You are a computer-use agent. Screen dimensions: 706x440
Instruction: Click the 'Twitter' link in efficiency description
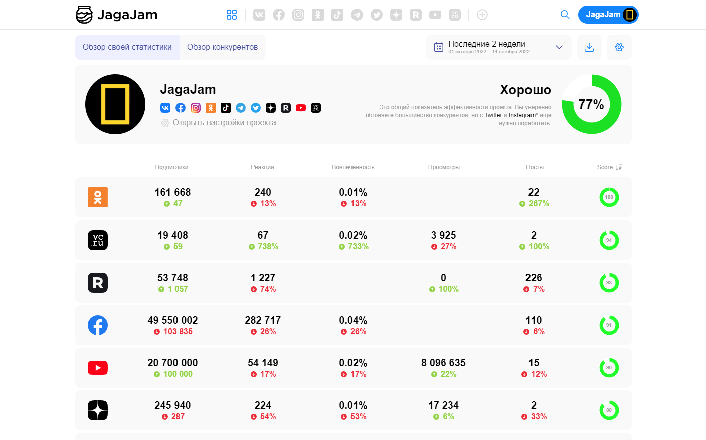pos(493,115)
